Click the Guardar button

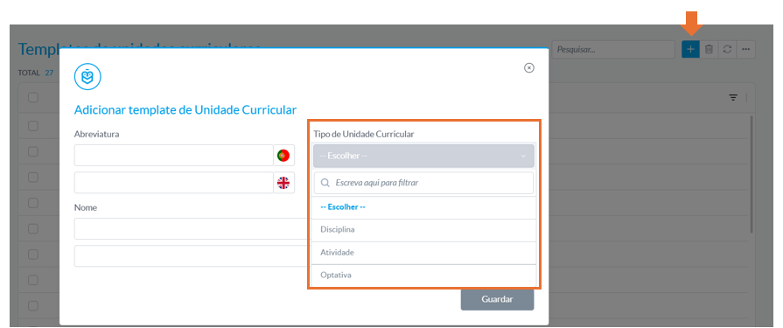coord(498,299)
